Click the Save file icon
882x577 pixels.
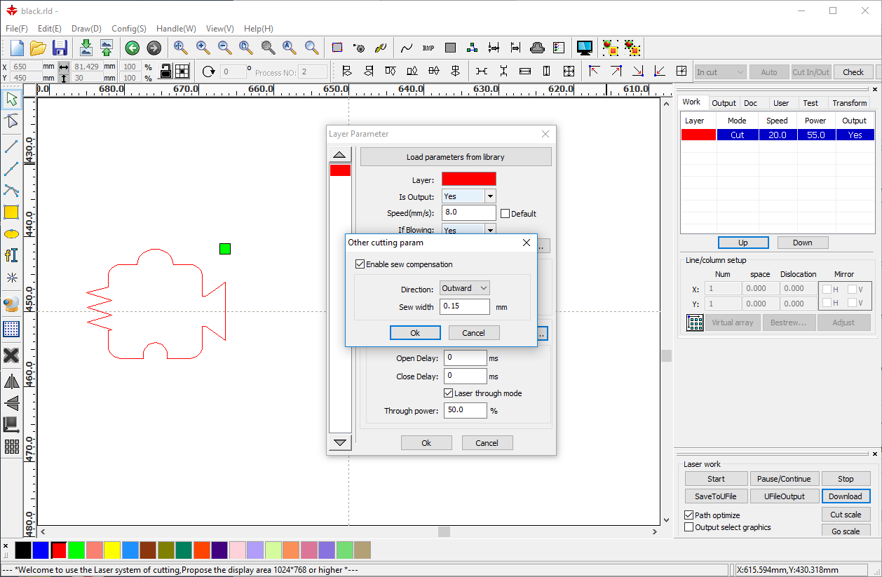(60, 48)
